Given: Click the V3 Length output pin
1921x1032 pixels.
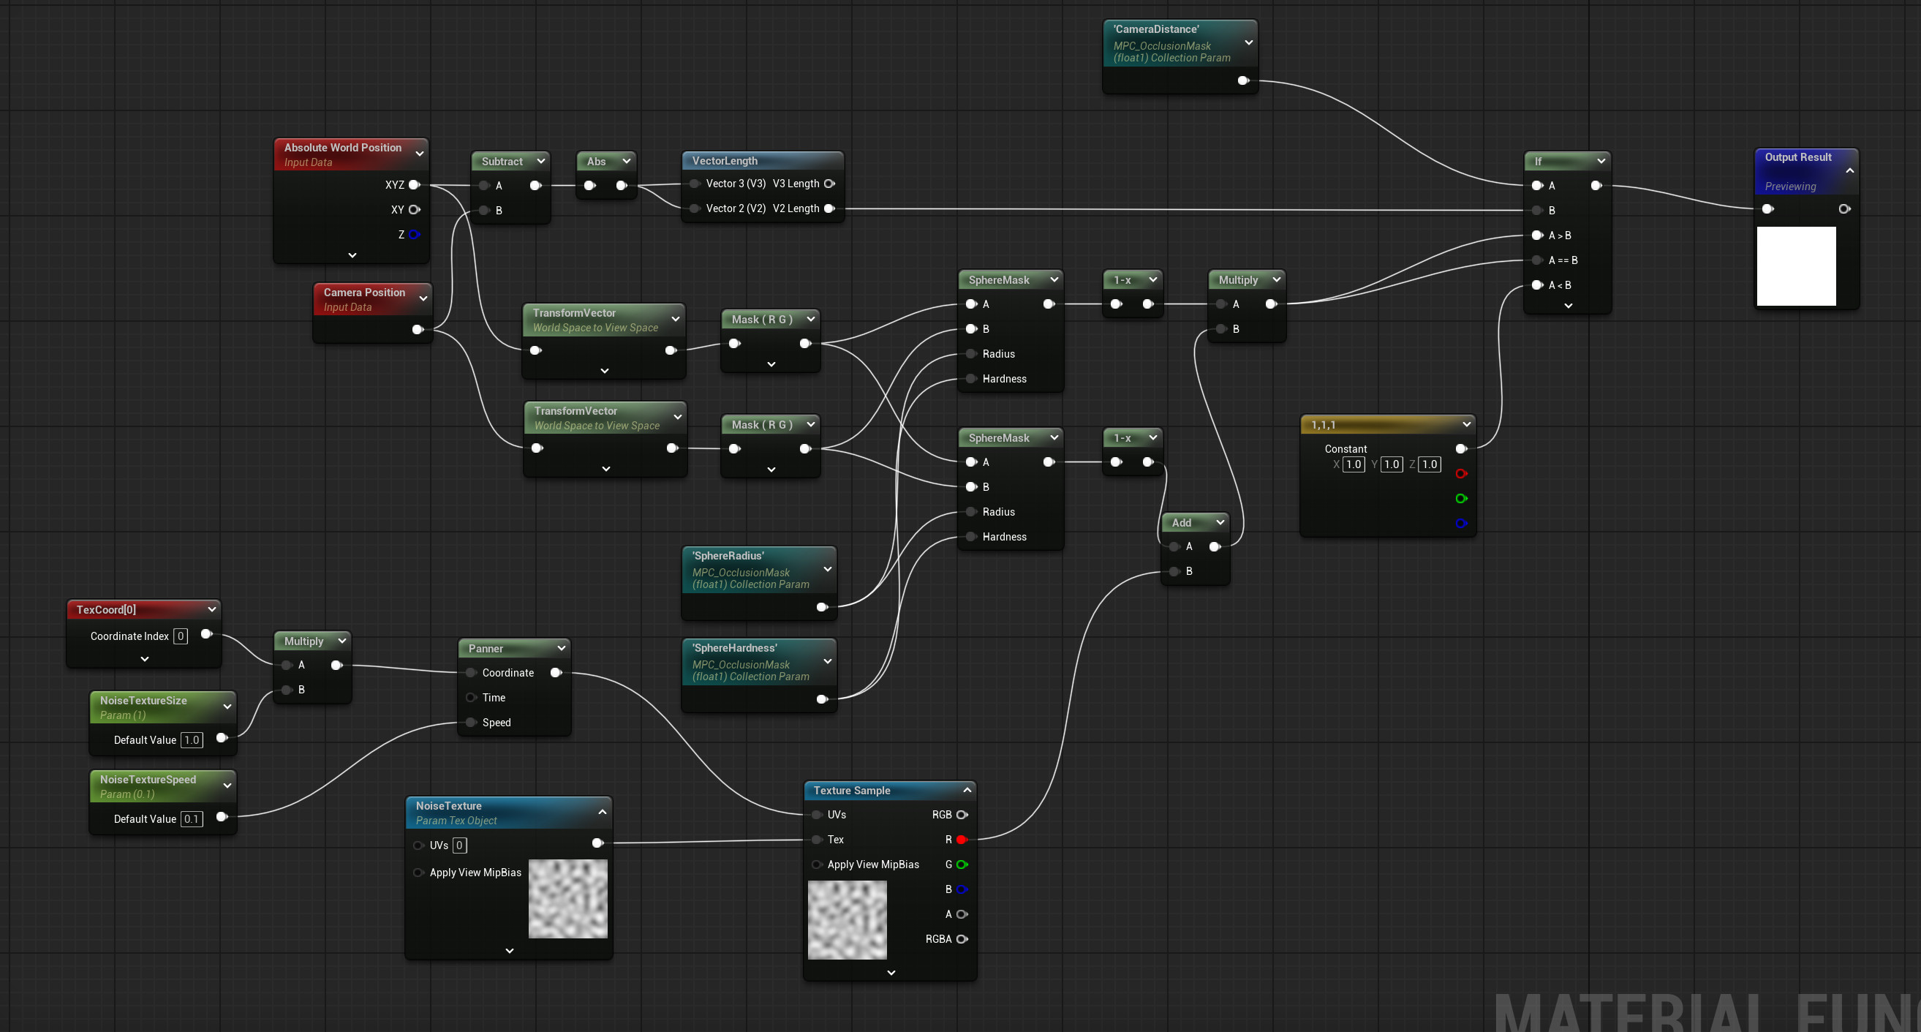Looking at the screenshot, I should click(829, 184).
